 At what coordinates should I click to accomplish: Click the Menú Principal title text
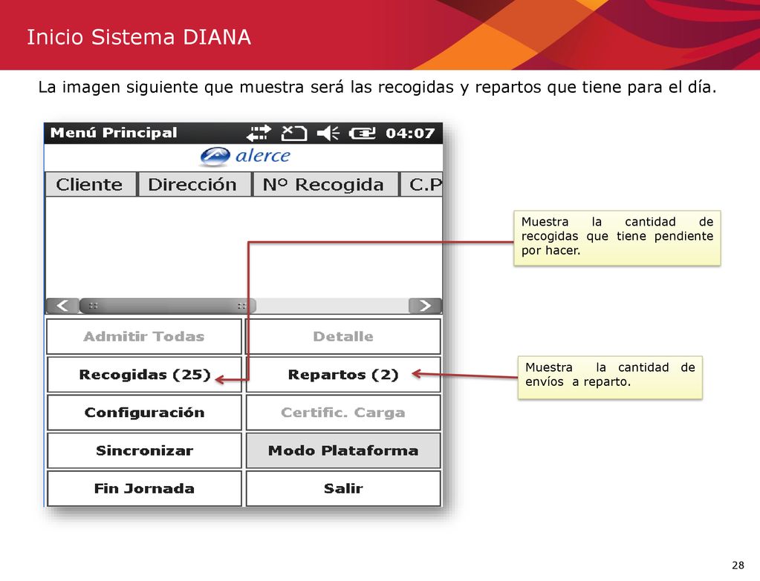tap(114, 133)
